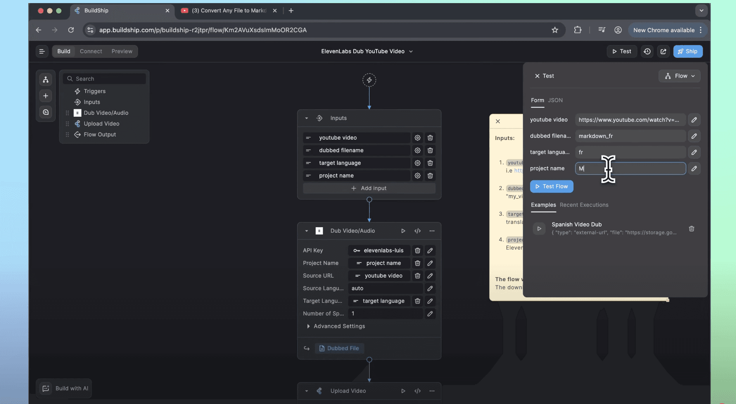
Task: Open more options for Dub Video/Audio node
Action: pos(432,231)
